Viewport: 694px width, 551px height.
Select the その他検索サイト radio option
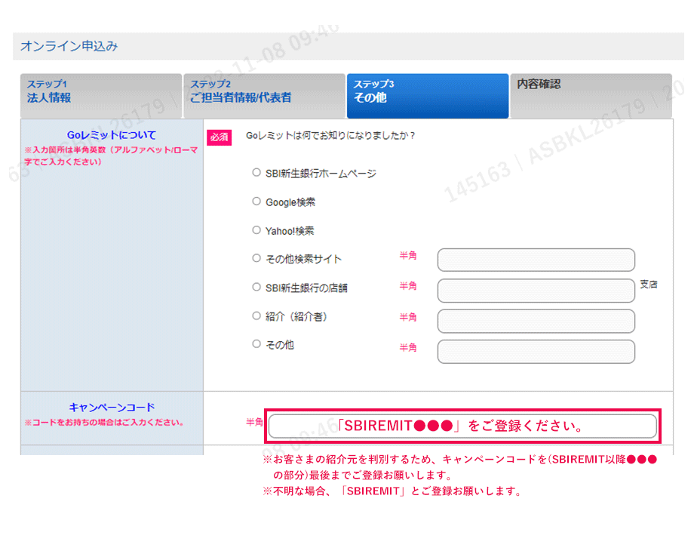256,258
